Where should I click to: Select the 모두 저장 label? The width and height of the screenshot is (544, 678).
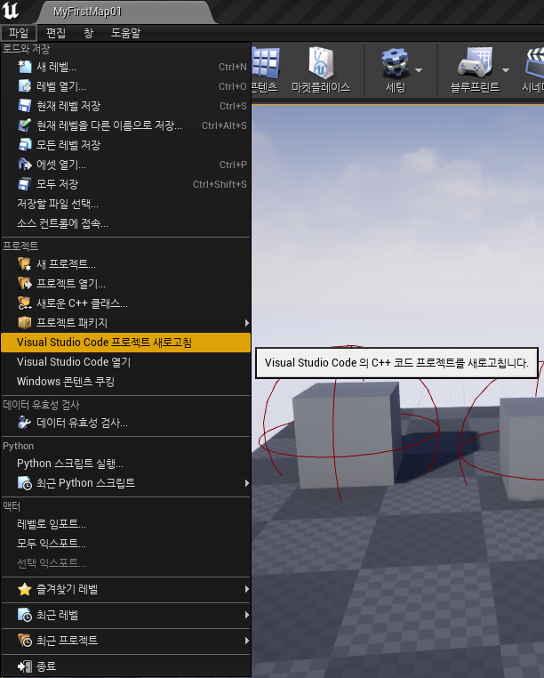[58, 184]
